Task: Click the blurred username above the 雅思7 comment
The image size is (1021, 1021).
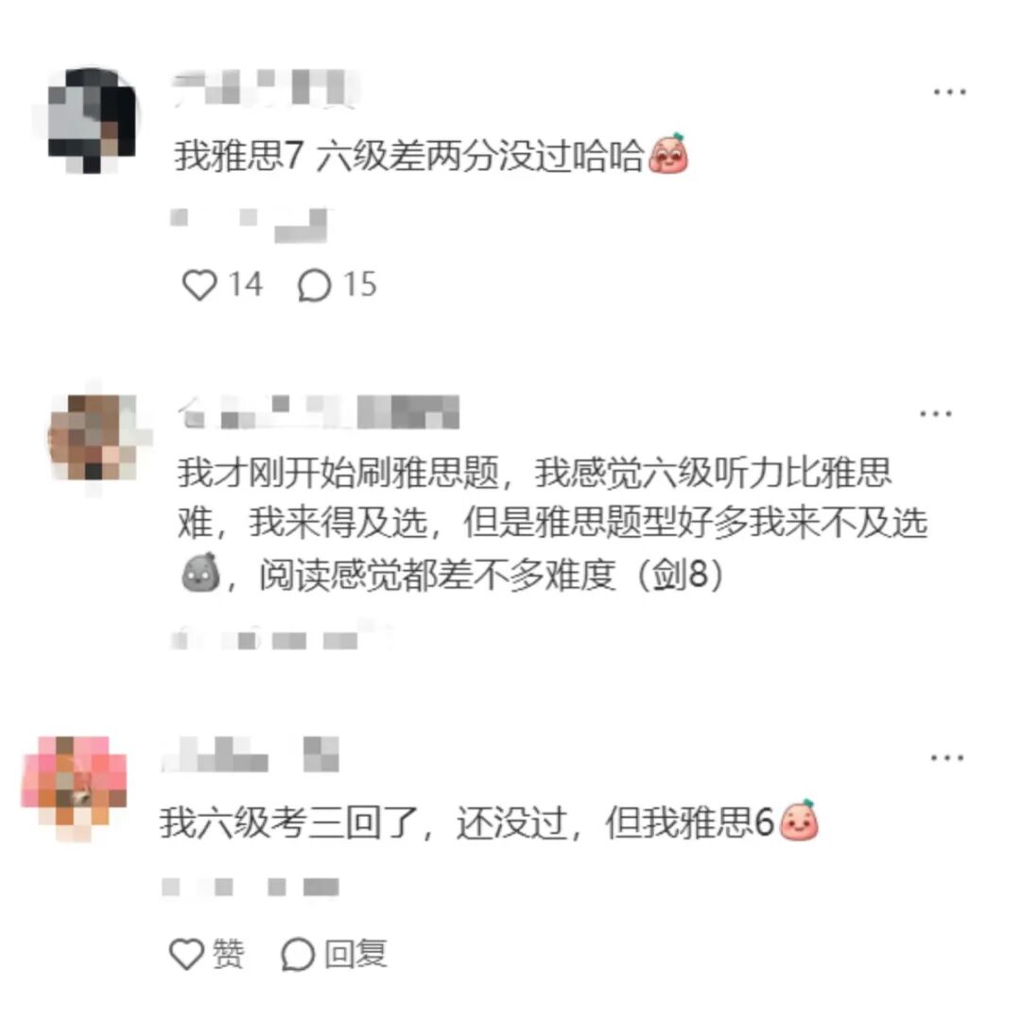Action: [x=265, y=87]
